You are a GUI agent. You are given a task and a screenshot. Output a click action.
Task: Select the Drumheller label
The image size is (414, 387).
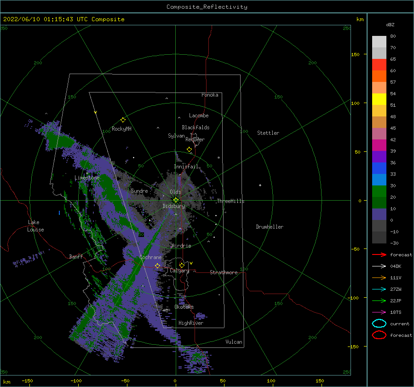tap(270, 227)
